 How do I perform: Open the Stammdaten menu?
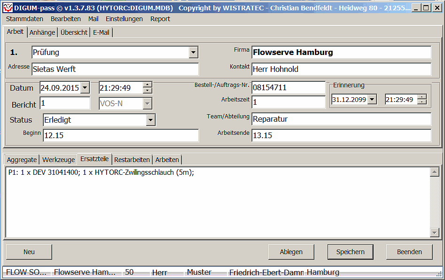[24, 19]
